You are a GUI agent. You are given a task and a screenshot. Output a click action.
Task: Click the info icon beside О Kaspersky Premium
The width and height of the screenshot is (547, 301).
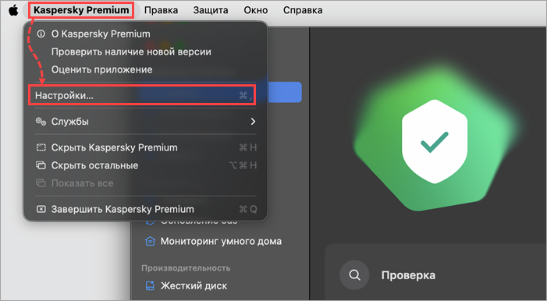pyautogui.click(x=41, y=34)
